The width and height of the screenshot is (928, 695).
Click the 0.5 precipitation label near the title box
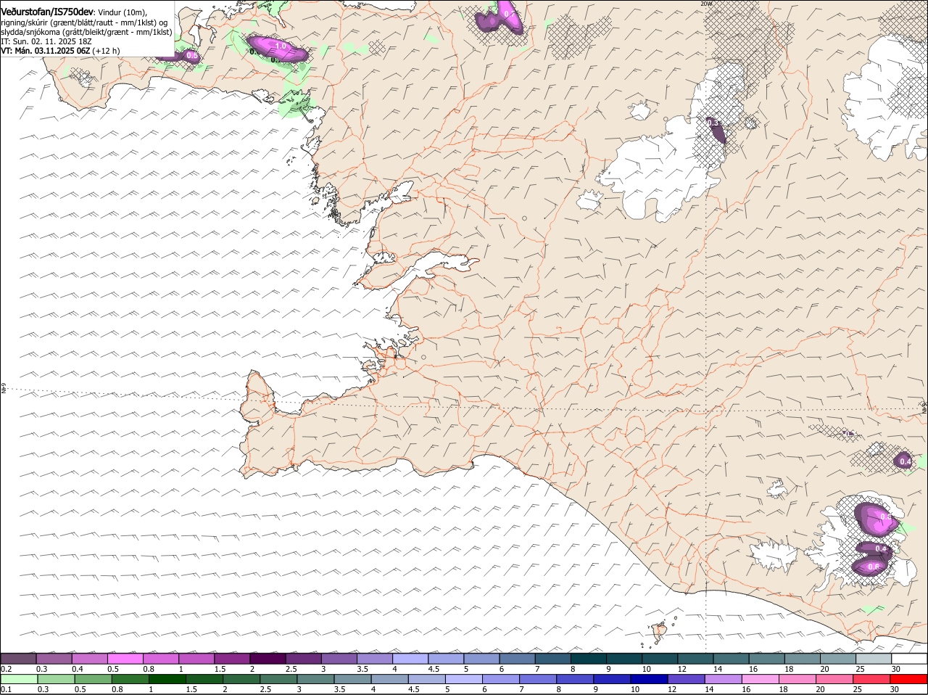click(x=192, y=55)
